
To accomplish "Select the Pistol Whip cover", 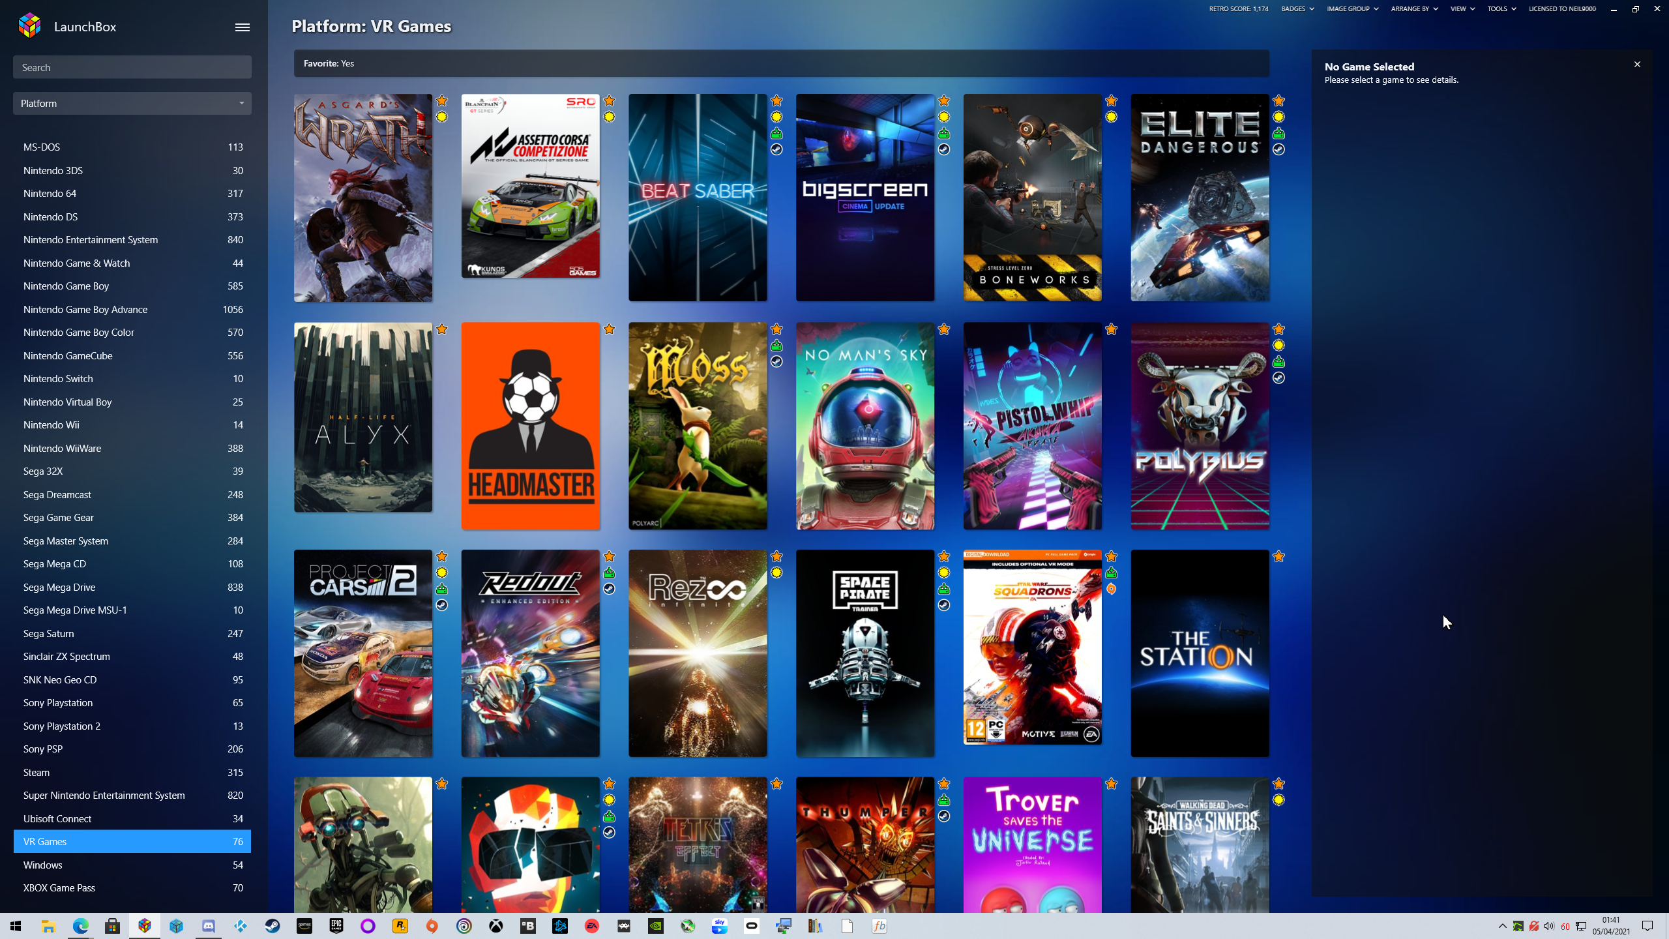I will (1033, 426).
